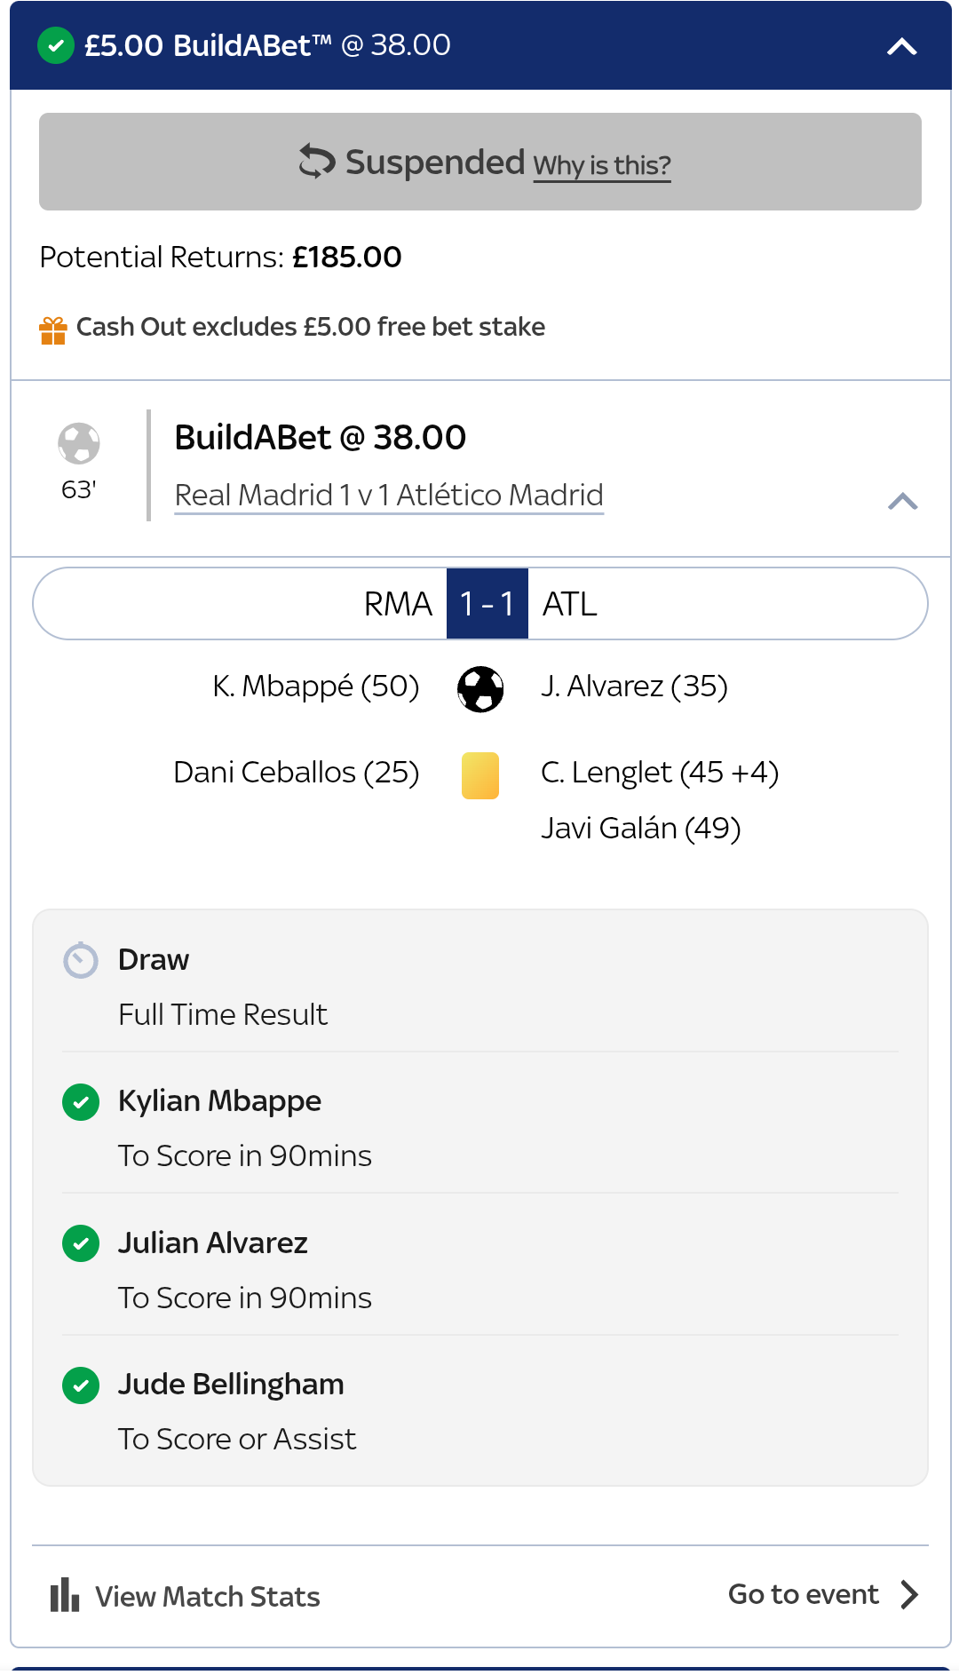Viewport: 959px width, 1675px height.
Task: Click the grey football icon above 63'
Action: (x=79, y=443)
